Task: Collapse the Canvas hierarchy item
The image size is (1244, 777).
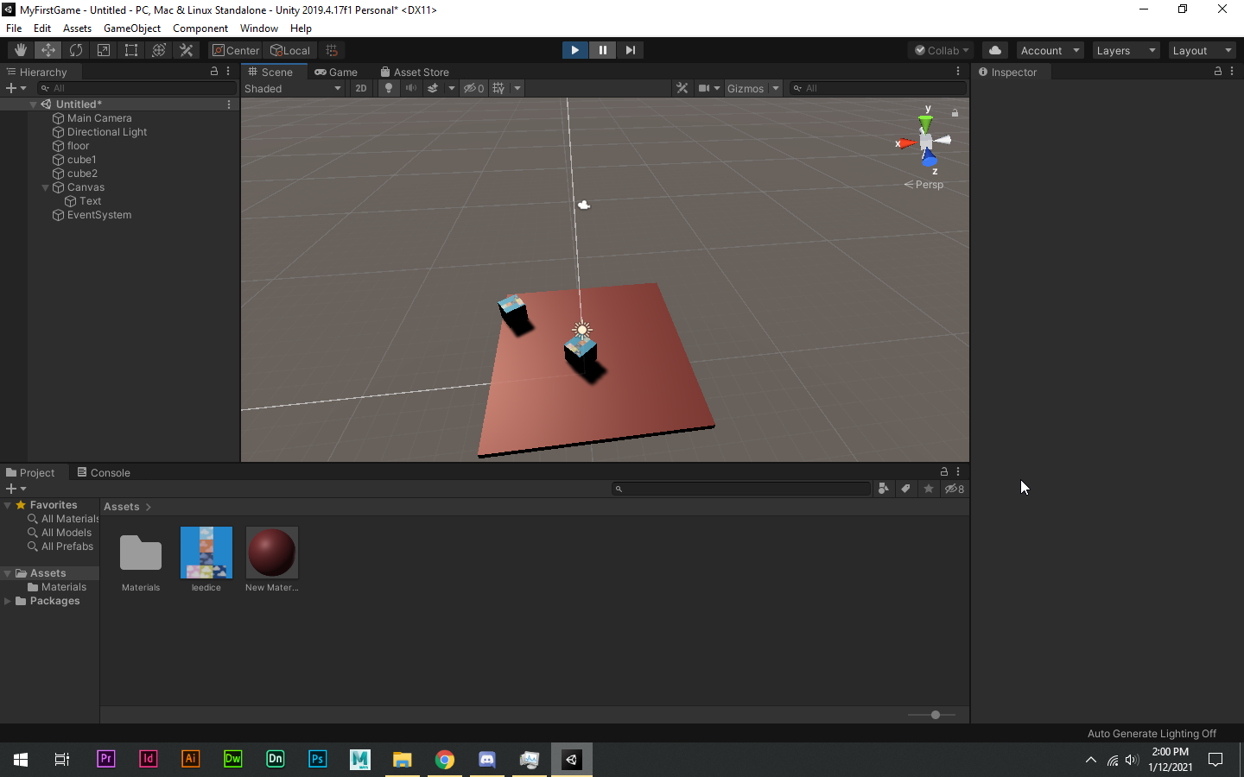Action: 46,187
